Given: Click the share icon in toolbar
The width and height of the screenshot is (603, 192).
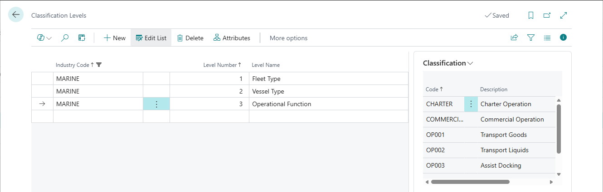Looking at the screenshot, I should coord(514,38).
